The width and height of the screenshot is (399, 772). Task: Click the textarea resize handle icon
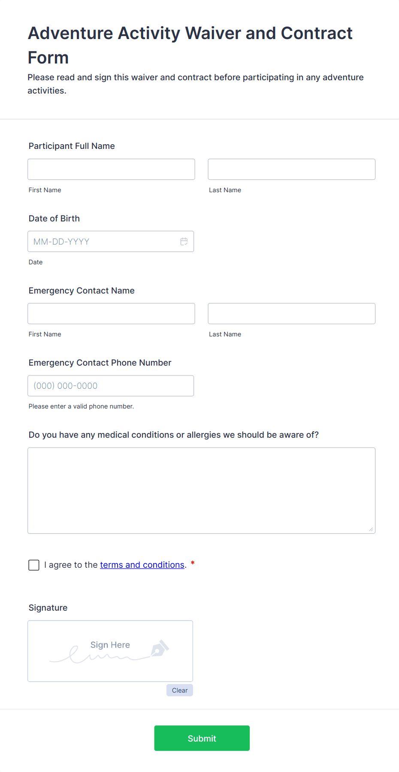[370, 530]
